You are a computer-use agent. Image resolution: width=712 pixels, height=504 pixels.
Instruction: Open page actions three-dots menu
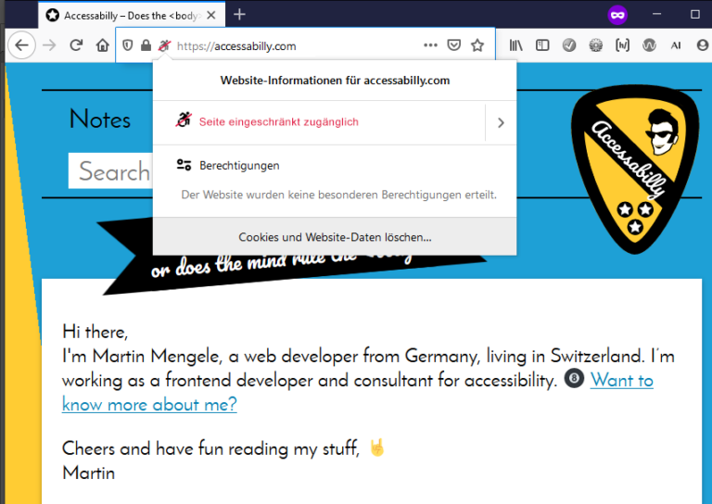coord(430,45)
